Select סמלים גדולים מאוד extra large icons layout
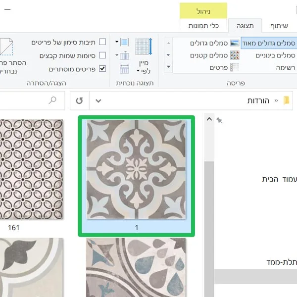The height and width of the screenshot is (297, 297). coord(269,43)
